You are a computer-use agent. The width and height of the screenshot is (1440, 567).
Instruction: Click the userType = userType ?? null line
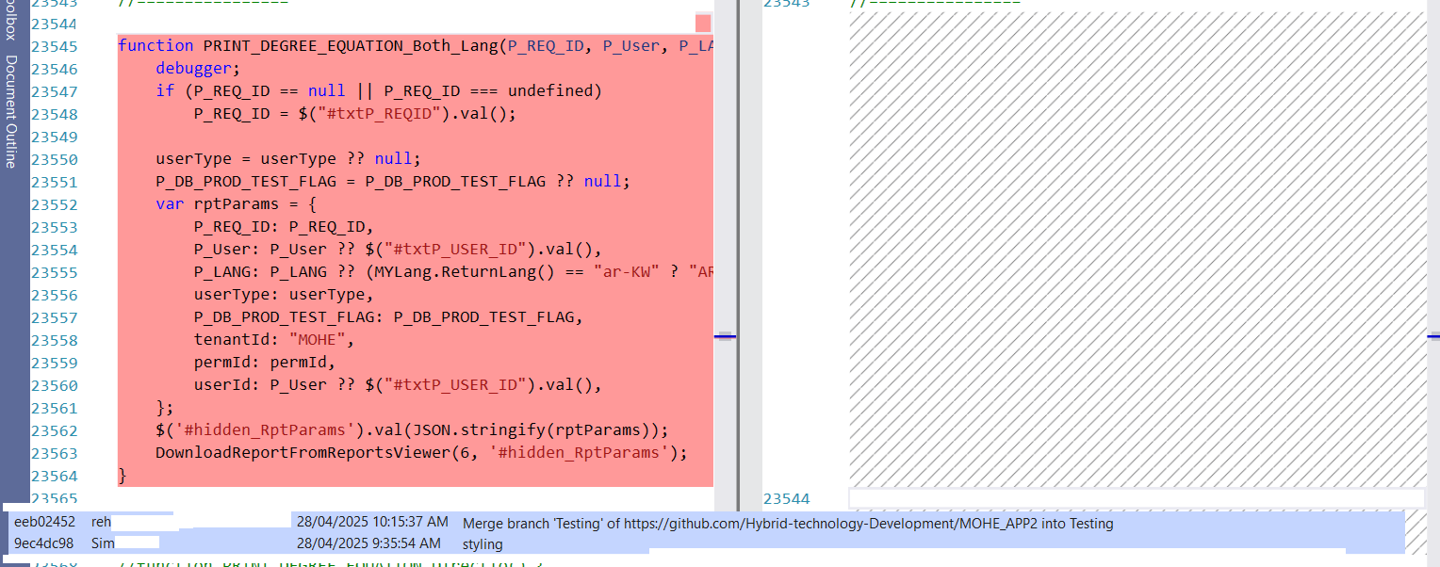[x=288, y=159]
